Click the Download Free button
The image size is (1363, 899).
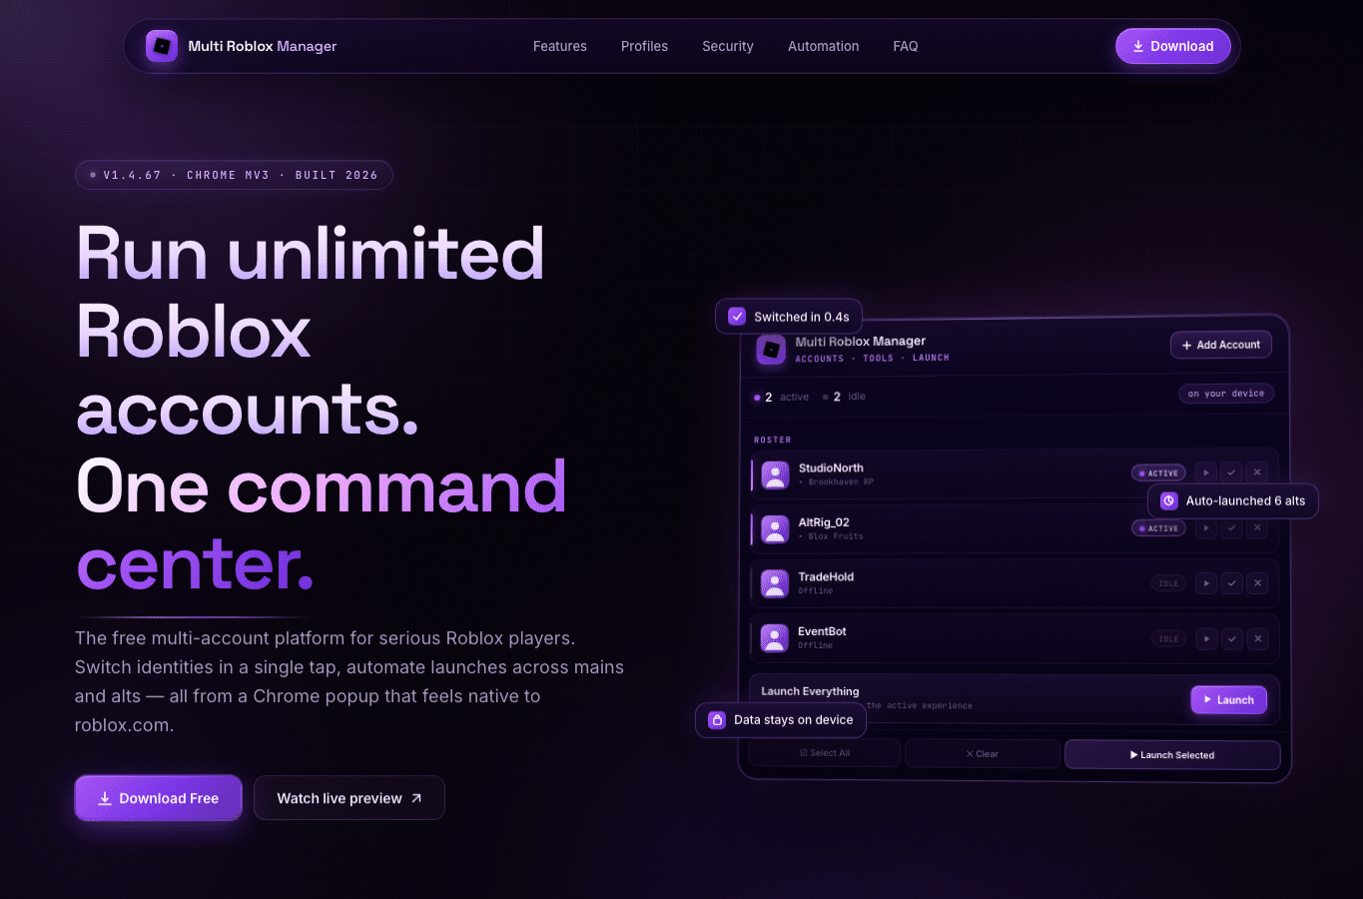tap(159, 798)
